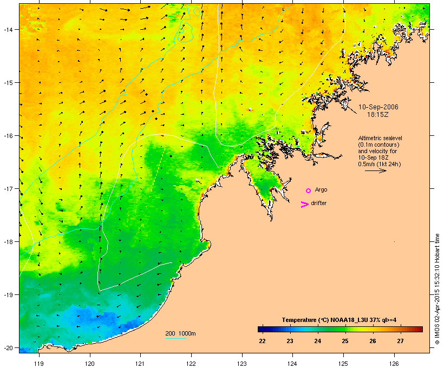Click the longitude axis label '120'

click(x=90, y=364)
